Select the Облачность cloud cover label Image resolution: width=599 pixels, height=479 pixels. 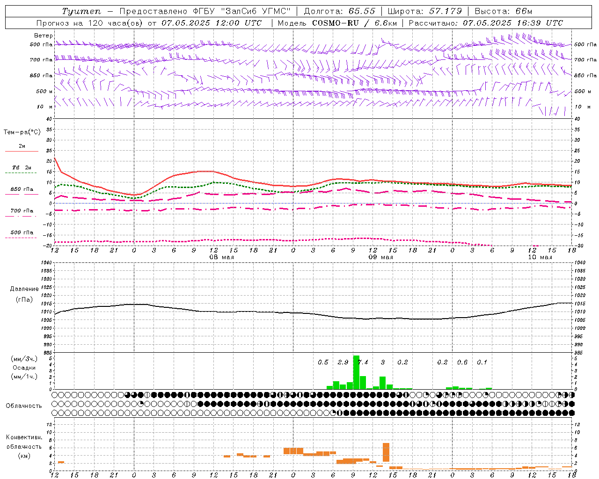[x=24, y=406]
